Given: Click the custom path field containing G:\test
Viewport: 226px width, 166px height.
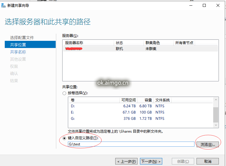Looking at the screenshot, I should 131,144.
